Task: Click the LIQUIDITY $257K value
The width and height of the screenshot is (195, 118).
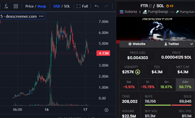Action: 128,72
